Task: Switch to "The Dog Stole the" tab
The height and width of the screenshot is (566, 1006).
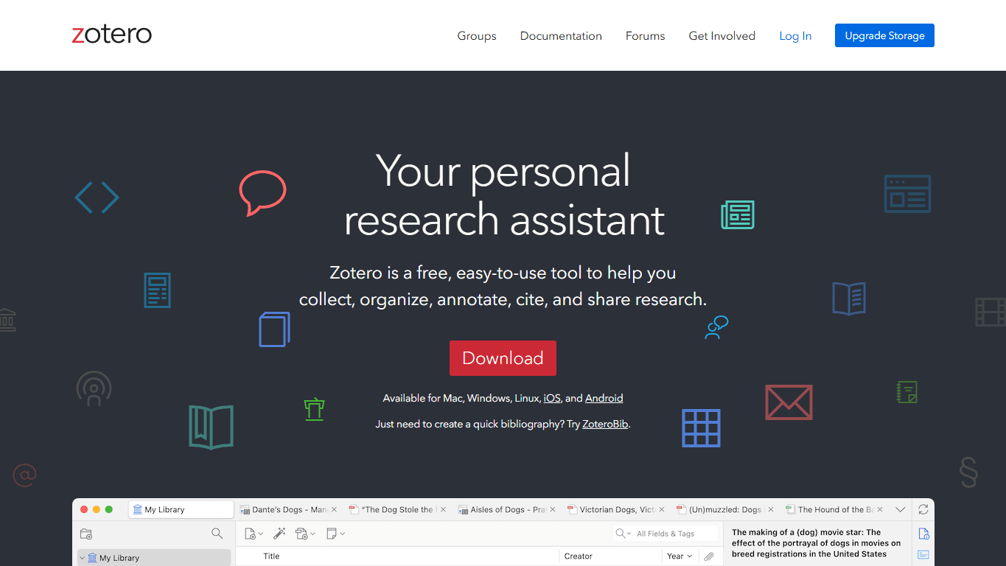Action: (398, 509)
